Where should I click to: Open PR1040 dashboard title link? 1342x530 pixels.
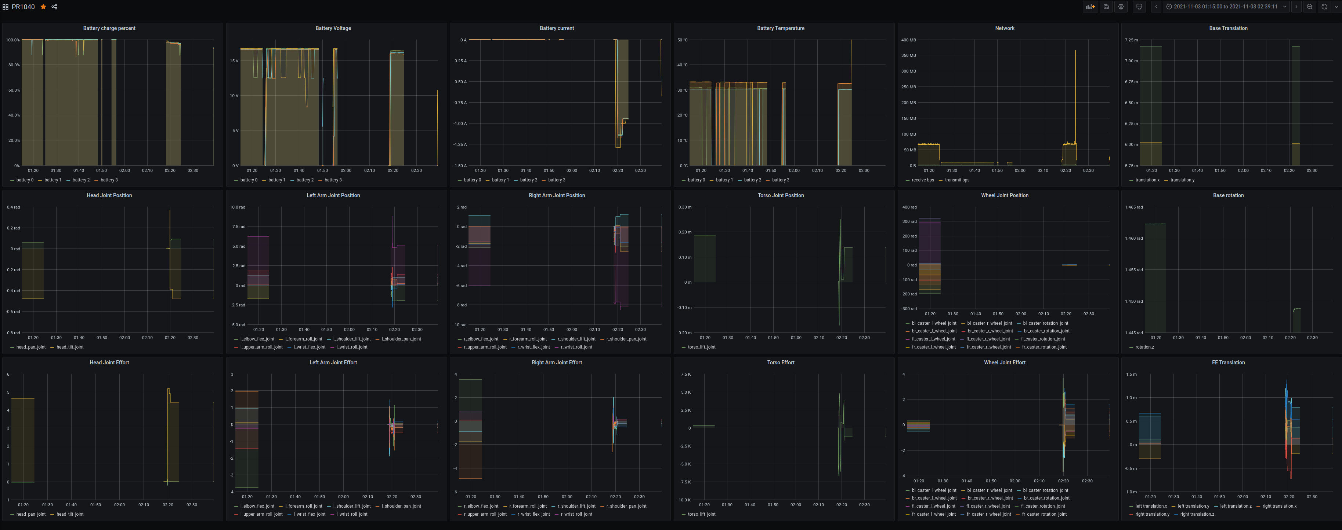23,7
